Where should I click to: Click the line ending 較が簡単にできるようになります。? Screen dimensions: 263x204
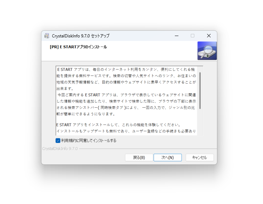(x=86, y=114)
